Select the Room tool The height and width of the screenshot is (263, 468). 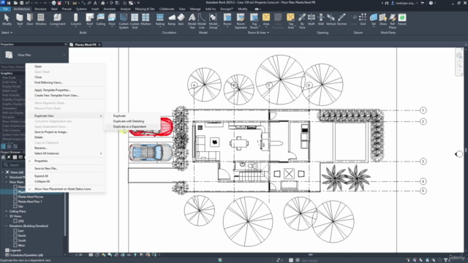pyautogui.click(x=227, y=20)
